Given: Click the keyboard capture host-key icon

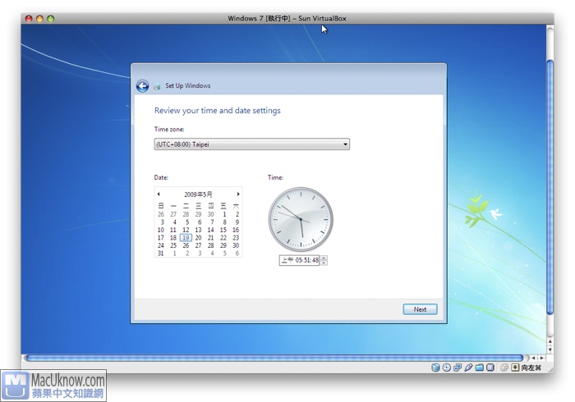Looking at the screenshot, I should (515, 368).
